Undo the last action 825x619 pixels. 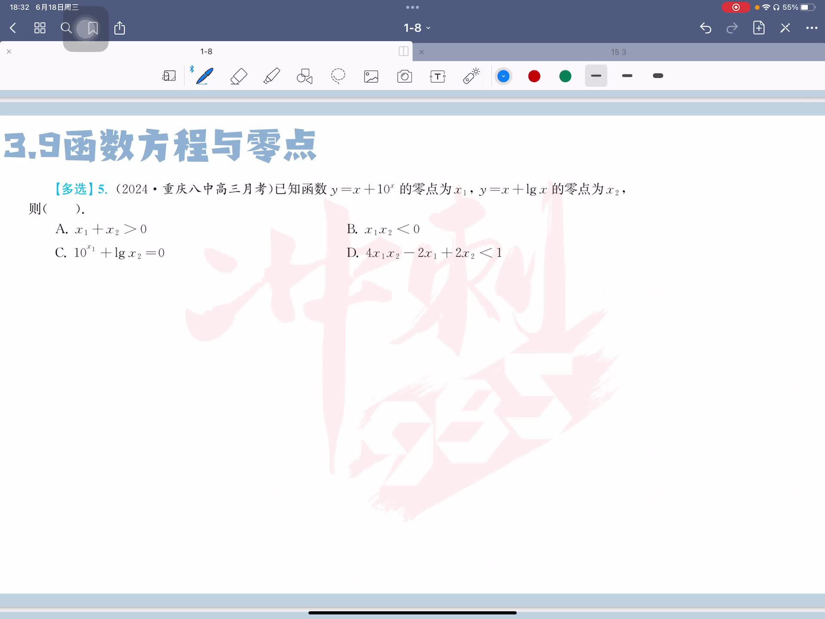click(706, 28)
